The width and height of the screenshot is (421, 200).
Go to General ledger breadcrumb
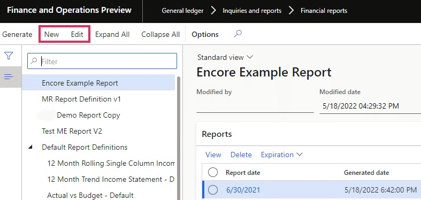point(182,11)
